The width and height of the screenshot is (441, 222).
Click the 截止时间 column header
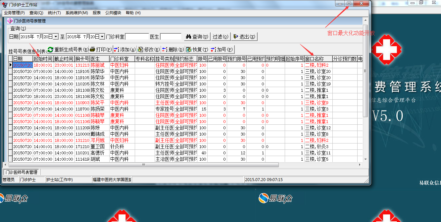[64, 59]
